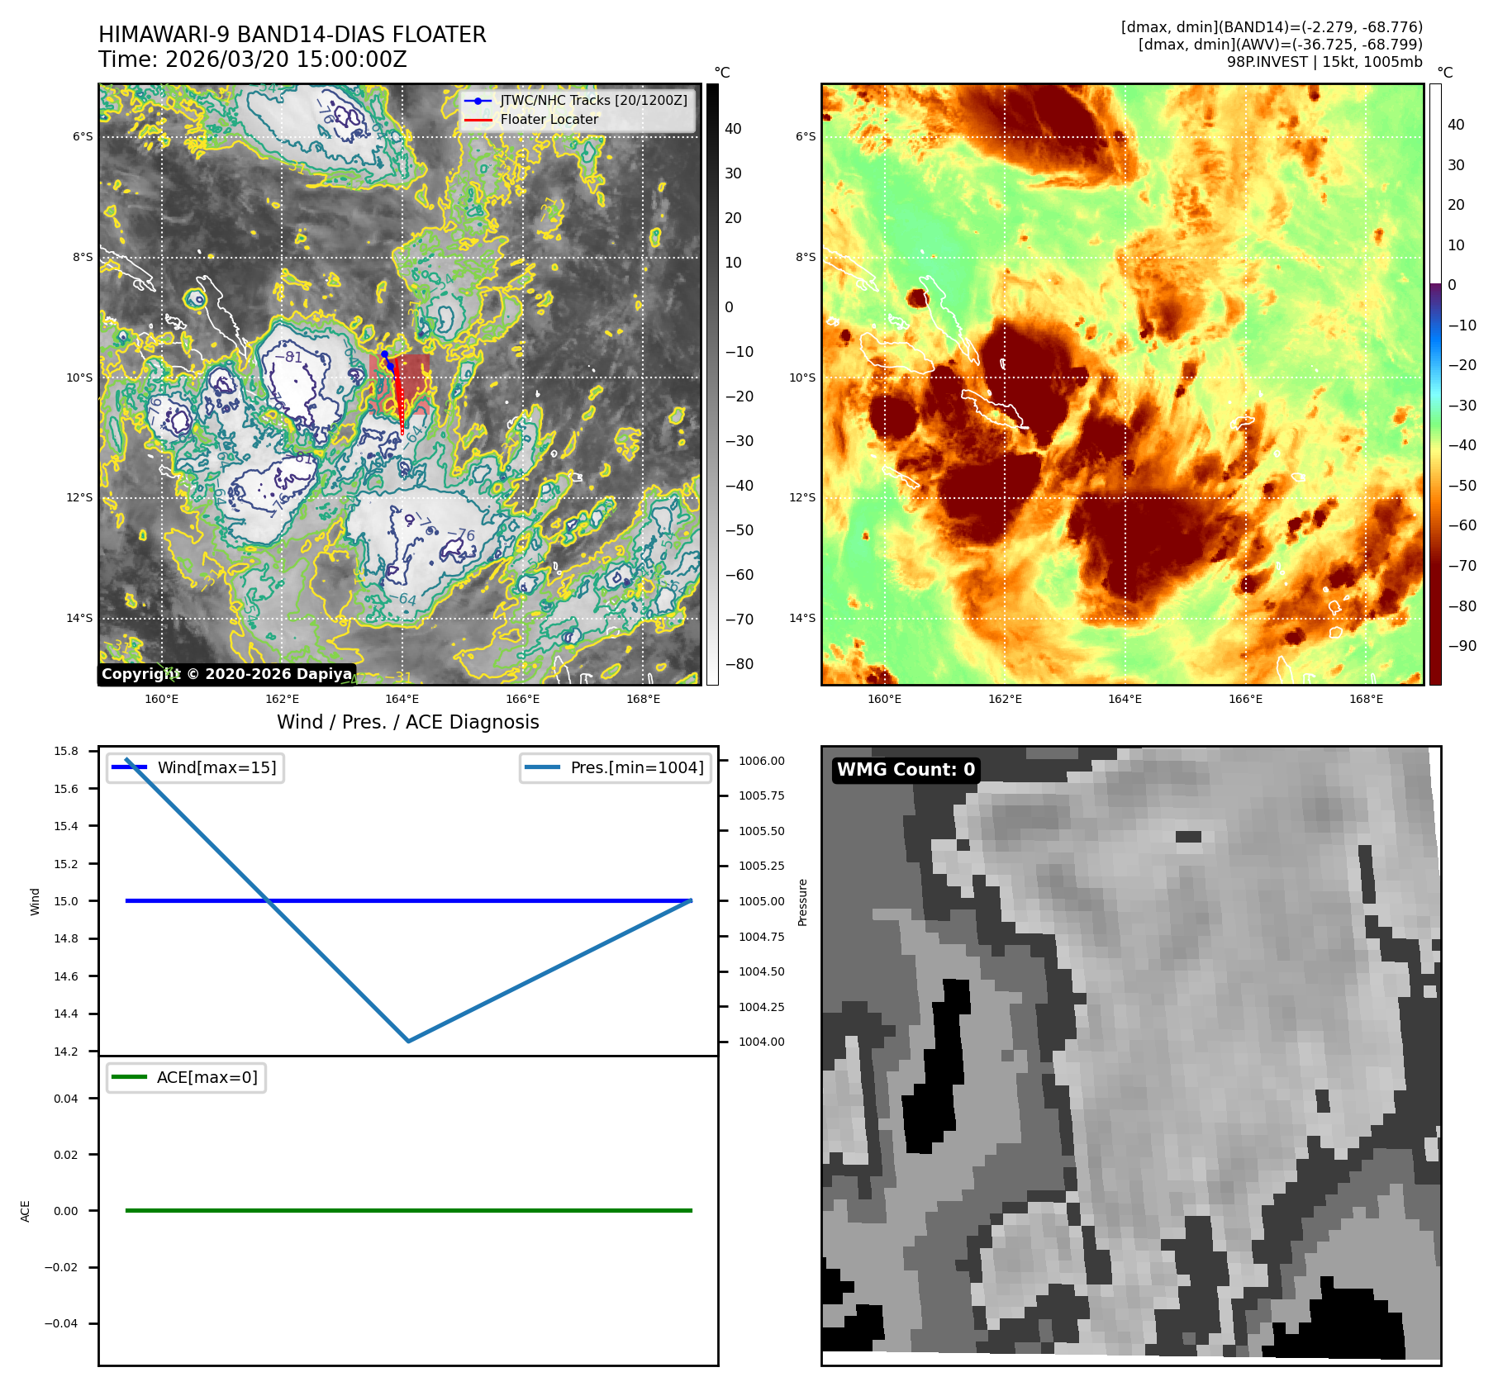Click the grayscale temperature colorbar
This screenshot has height=1396, width=1498.
coord(712,384)
